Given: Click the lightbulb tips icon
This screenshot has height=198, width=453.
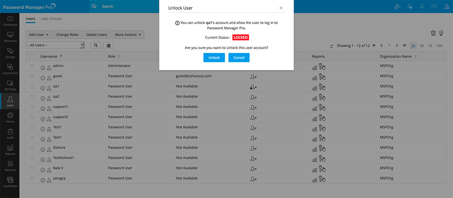Looking at the screenshot, I should pyautogui.click(x=441, y=34).
